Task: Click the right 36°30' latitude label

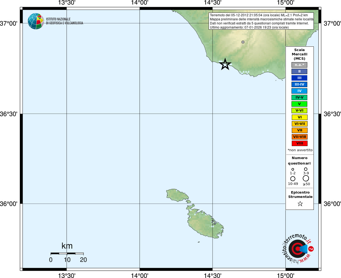Action: click(332, 114)
